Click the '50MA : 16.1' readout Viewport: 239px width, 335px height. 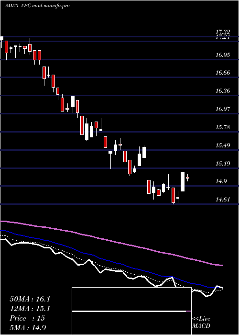(x=30, y=299)
